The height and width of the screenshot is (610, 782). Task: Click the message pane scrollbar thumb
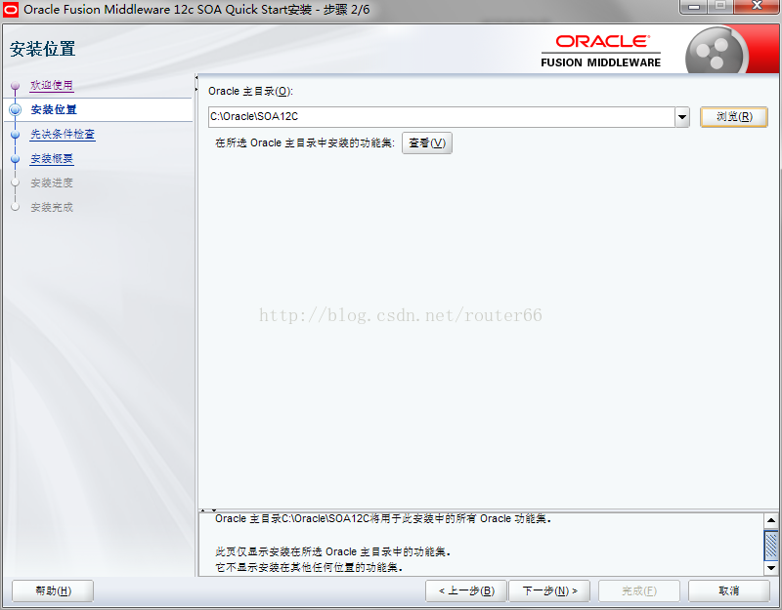(771, 545)
